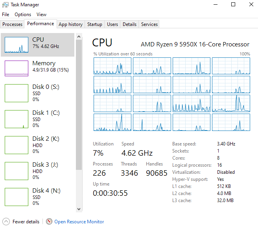Click the sidebar vertical scrollbar thumb
258x230 pixels.
(79, 105)
